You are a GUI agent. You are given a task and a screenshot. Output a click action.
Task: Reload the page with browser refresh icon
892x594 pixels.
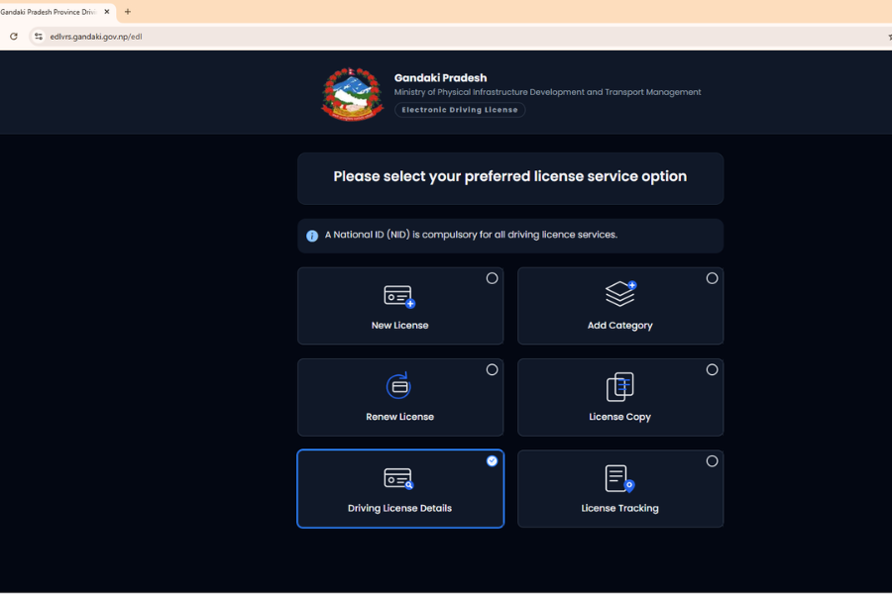tap(14, 37)
